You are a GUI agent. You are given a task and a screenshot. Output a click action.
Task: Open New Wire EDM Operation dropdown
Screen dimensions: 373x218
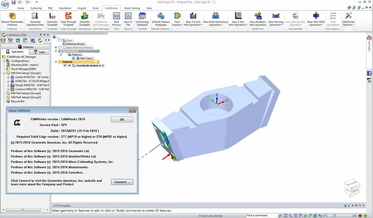pos(316,19)
